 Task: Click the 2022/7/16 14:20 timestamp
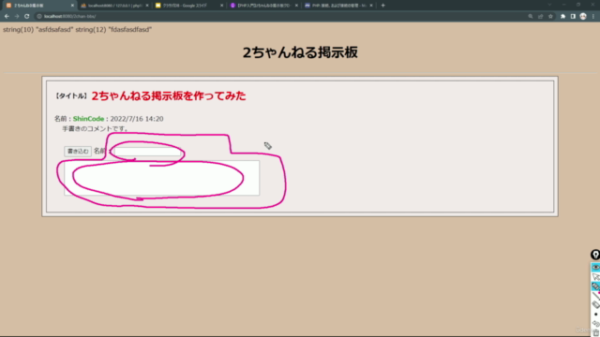(137, 119)
